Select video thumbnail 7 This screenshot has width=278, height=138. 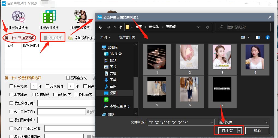tap(222, 92)
